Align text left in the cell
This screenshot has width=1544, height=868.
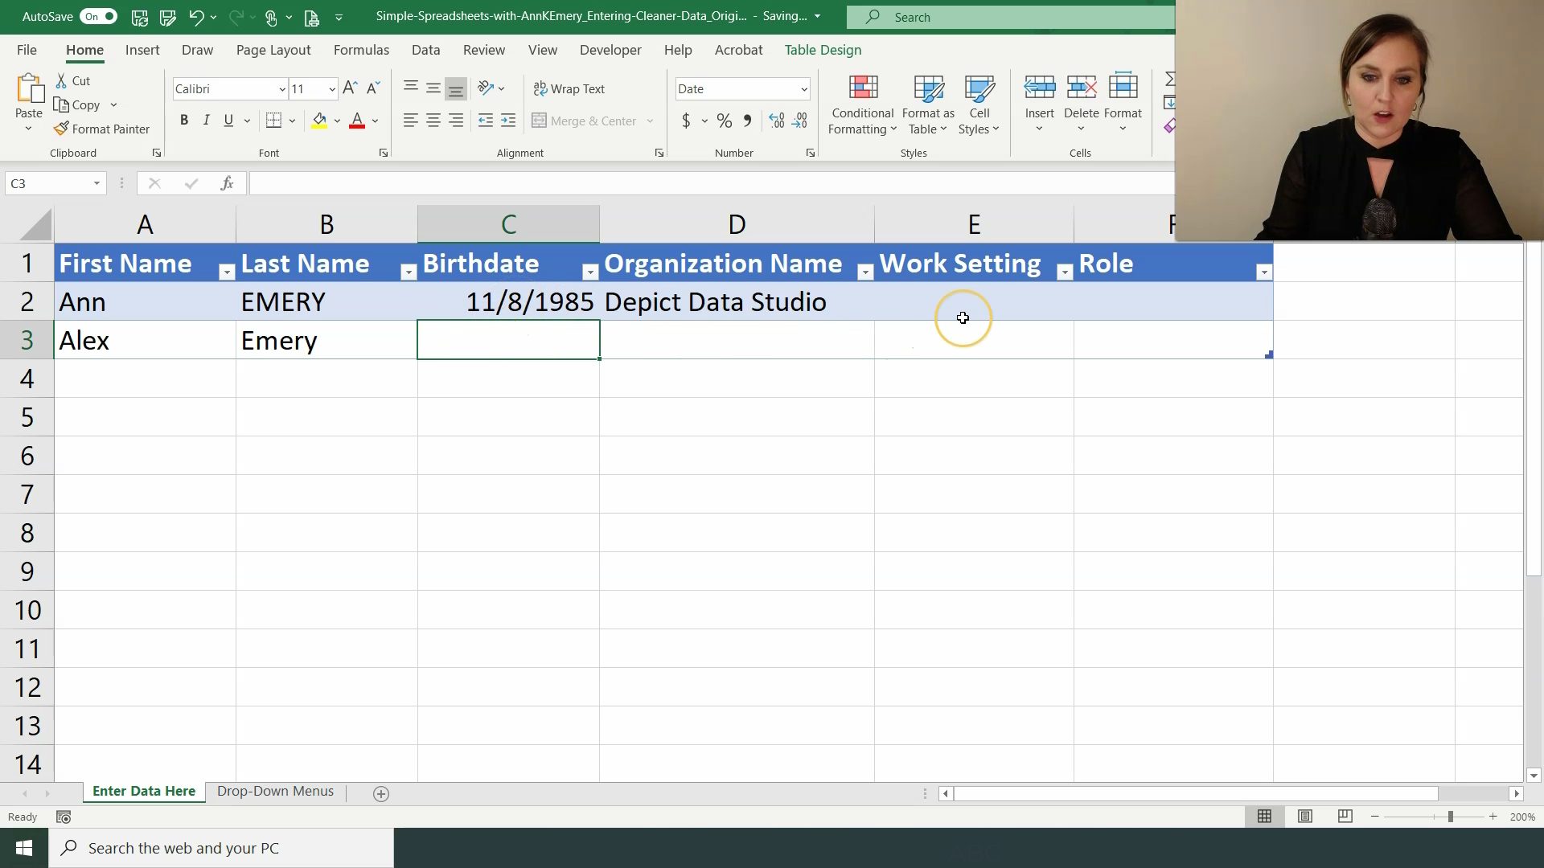click(x=410, y=121)
